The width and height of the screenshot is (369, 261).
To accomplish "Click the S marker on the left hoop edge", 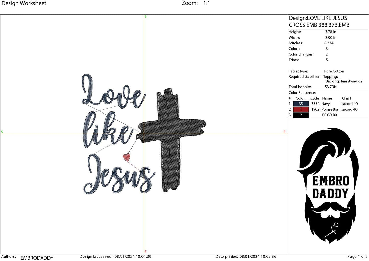I will click(2, 132).
